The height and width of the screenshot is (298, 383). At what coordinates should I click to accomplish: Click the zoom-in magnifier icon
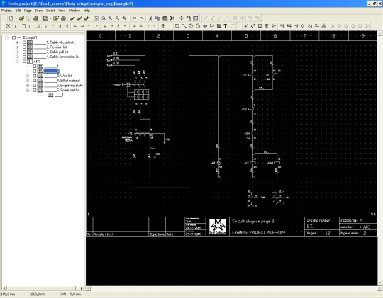tap(110, 18)
